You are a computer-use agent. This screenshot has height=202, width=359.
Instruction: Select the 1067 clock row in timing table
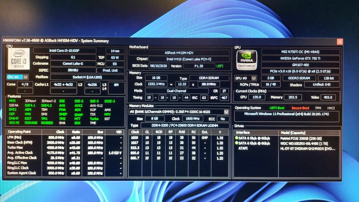click(179, 143)
